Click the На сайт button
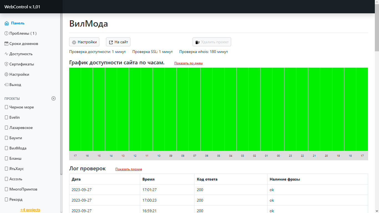Screen dimensions: 379x213 pos(118,42)
